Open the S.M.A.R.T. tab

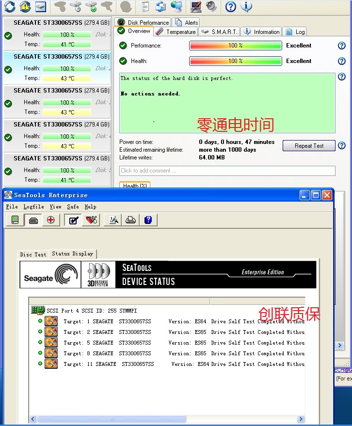(219, 32)
